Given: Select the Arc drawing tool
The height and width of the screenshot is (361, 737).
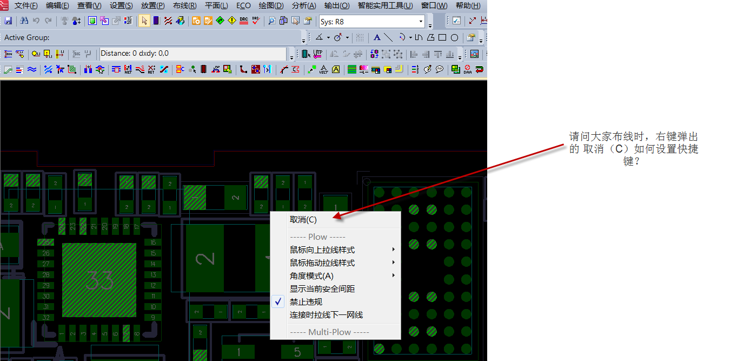Looking at the screenshot, I should point(402,37).
